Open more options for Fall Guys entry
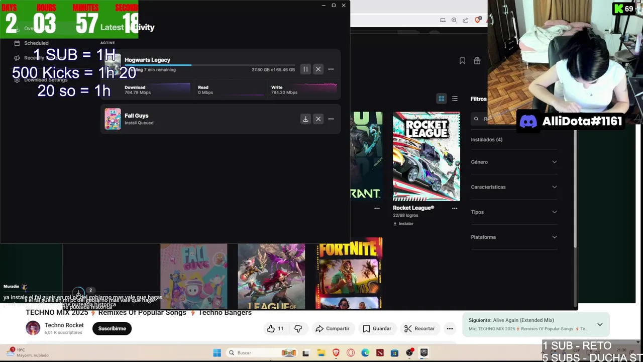Image resolution: width=643 pixels, height=362 pixels. point(331,119)
